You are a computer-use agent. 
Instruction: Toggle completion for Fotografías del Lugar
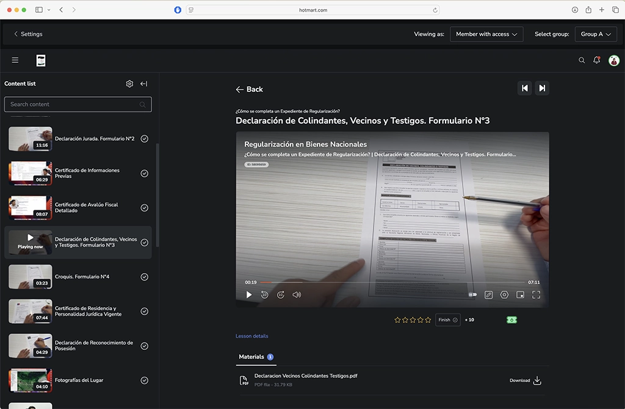144,380
